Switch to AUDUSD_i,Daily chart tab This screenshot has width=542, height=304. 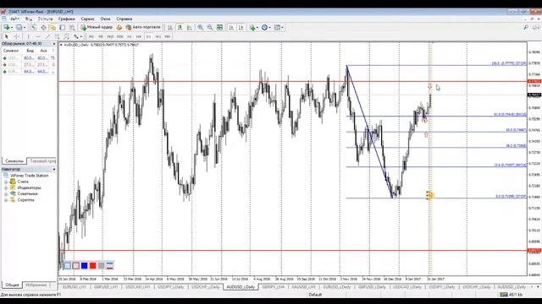(241, 287)
